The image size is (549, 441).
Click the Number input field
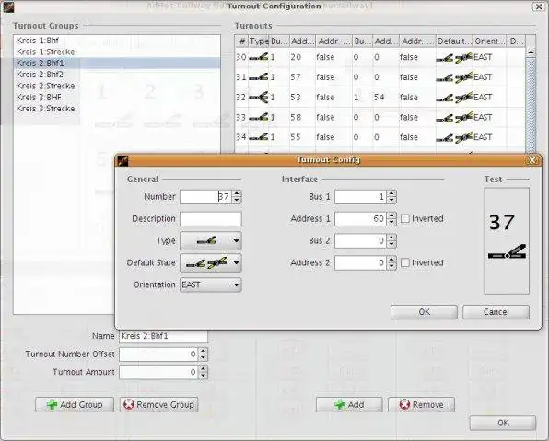[206, 197]
